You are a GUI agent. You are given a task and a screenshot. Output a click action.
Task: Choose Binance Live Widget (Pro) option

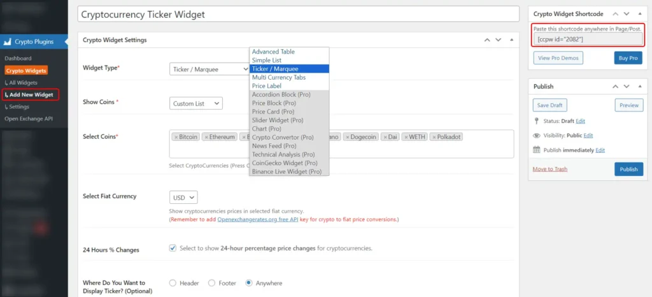(290, 171)
